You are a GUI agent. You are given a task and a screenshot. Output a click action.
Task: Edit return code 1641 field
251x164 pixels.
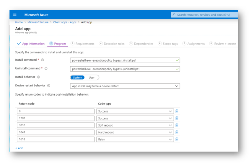56,132
